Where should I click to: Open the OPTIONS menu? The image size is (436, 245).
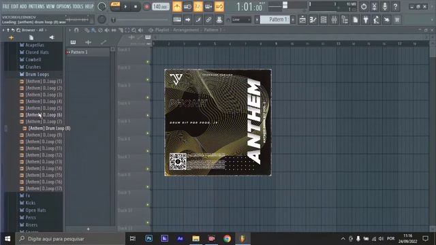coord(63,6)
